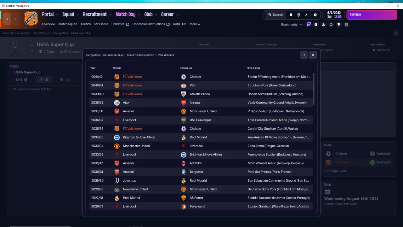Click the 'Philips Stadion (Eindhoven, Netherlands)' venue
The width and height of the screenshot is (403, 227).
[x=276, y=111]
